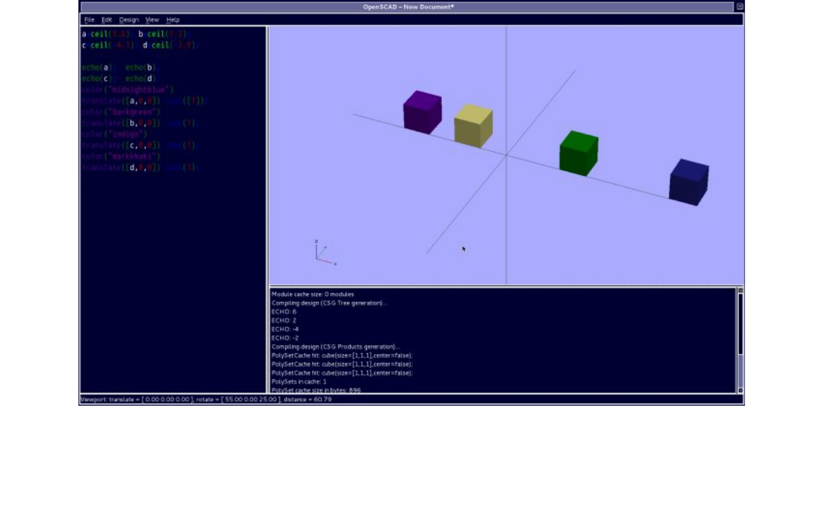Click the color("indigo") code line
Viewport: 823px width, 506px height.
(x=114, y=134)
